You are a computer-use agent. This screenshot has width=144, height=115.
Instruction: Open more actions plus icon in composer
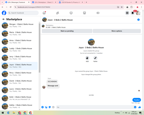[43, 107]
